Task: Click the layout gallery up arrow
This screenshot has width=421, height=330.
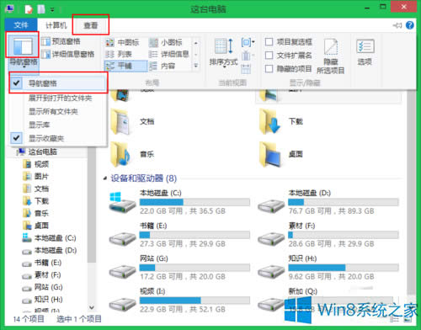Action: (196, 43)
